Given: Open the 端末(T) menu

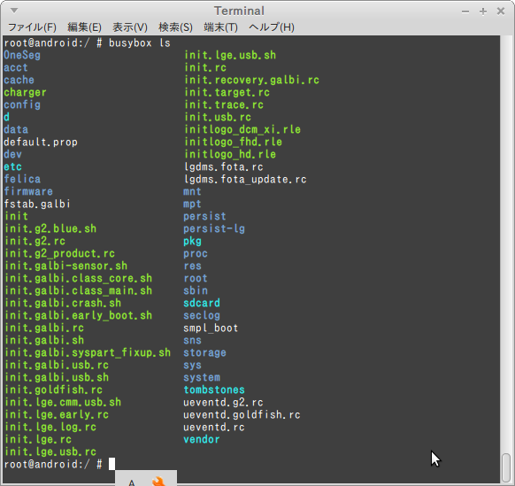Looking at the screenshot, I should [220, 27].
